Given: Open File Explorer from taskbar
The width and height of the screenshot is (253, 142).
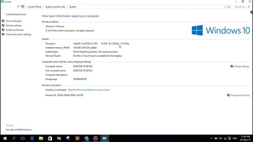Looking at the screenshot, I should tap(41, 138).
